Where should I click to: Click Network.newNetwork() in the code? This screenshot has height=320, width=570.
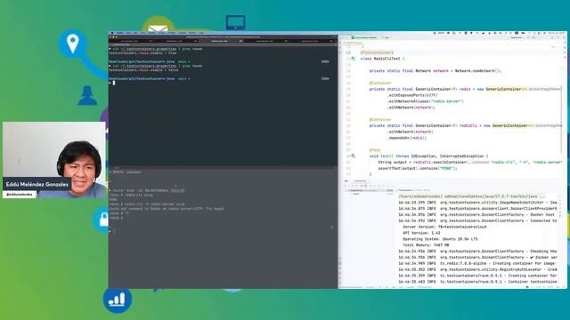pos(477,71)
